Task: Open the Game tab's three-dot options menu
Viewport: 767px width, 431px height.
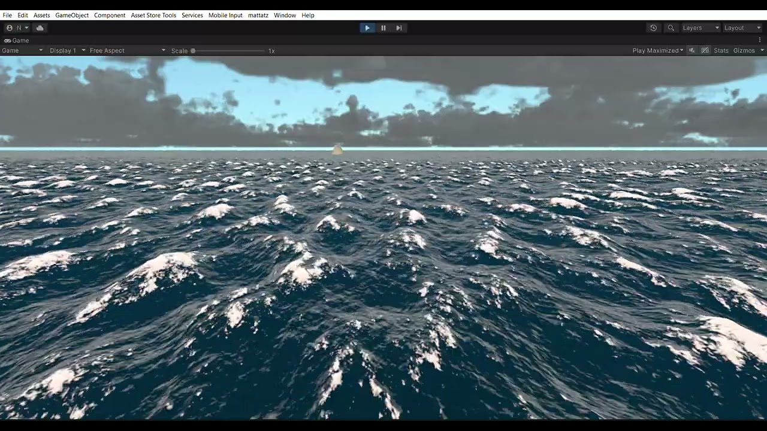Action: click(x=760, y=41)
